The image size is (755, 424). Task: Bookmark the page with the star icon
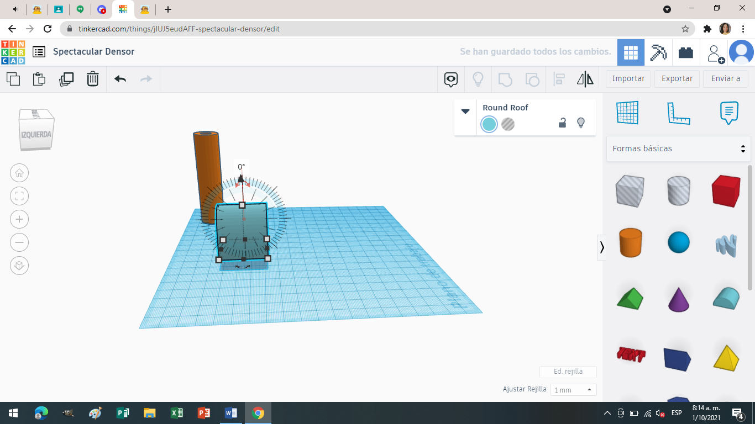(685, 29)
